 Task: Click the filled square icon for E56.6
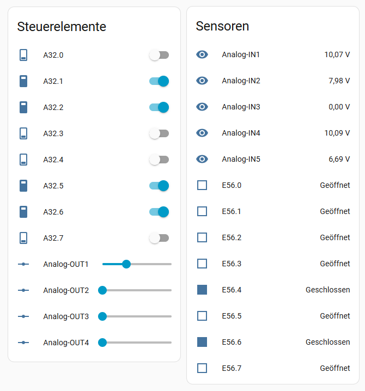pos(202,342)
